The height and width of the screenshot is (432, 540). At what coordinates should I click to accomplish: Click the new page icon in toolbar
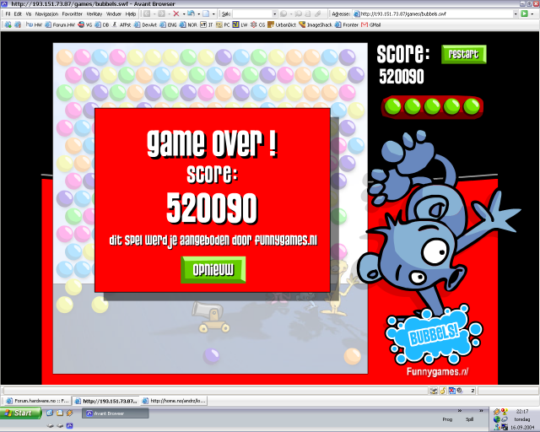tap(206, 13)
